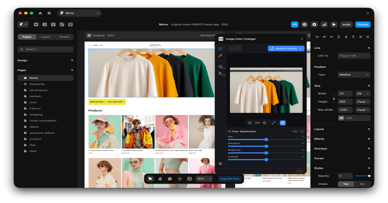Click the Publish button
This screenshot has width=388, height=203.
[362, 24]
